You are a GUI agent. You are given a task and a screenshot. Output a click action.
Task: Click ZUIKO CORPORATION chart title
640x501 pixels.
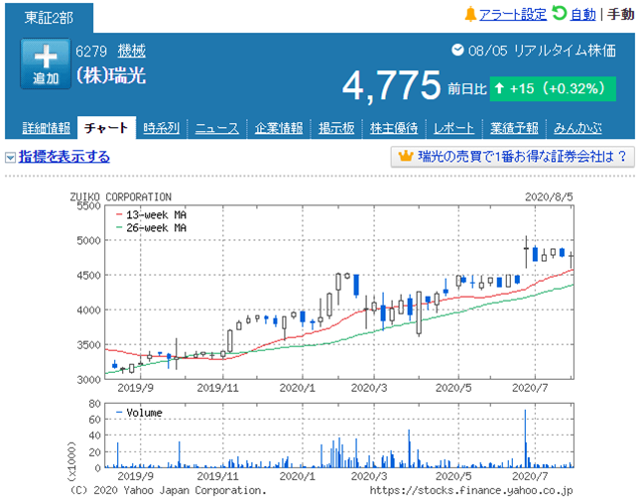pyautogui.click(x=121, y=197)
